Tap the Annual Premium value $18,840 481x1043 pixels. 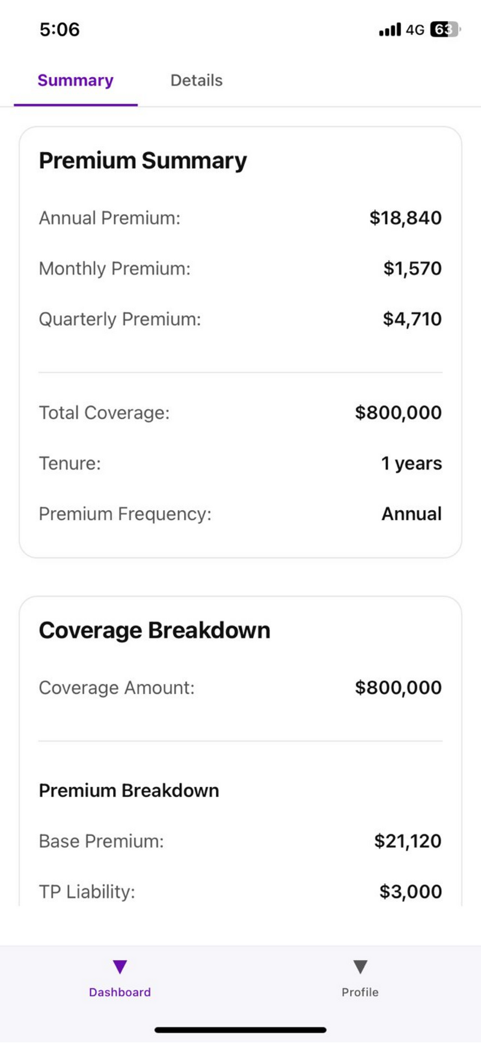[405, 218]
